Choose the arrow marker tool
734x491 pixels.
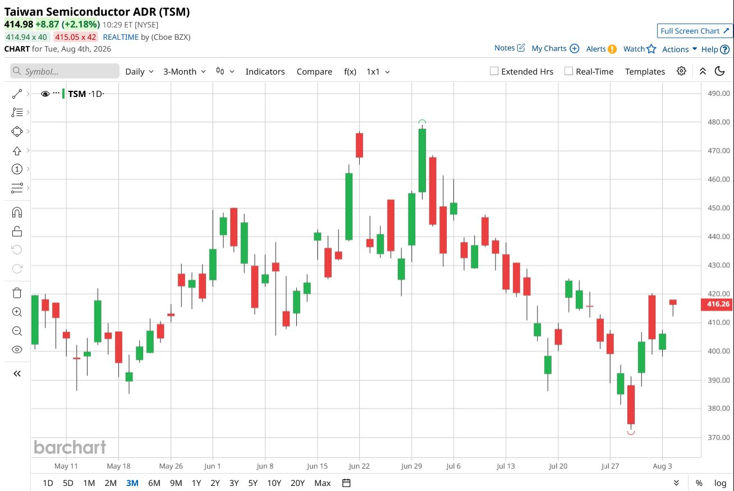click(x=17, y=151)
